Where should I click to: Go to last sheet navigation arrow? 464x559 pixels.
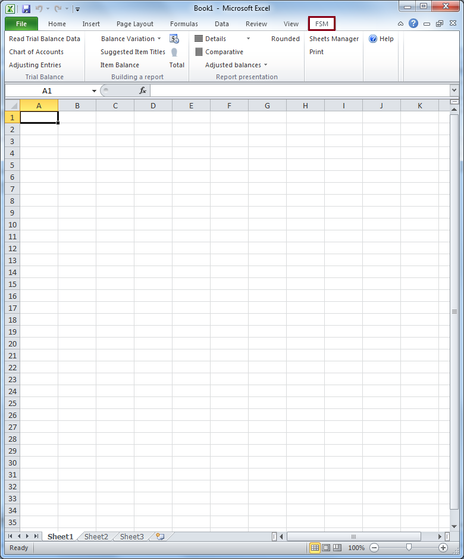pyautogui.click(x=36, y=536)
